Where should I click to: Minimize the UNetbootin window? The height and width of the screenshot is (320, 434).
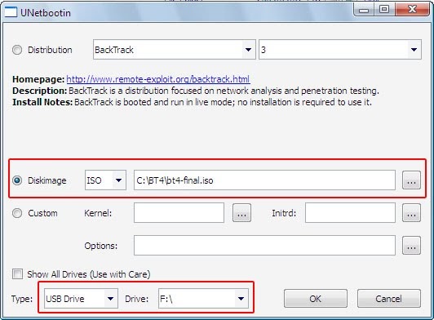click(x=364, y=10)
